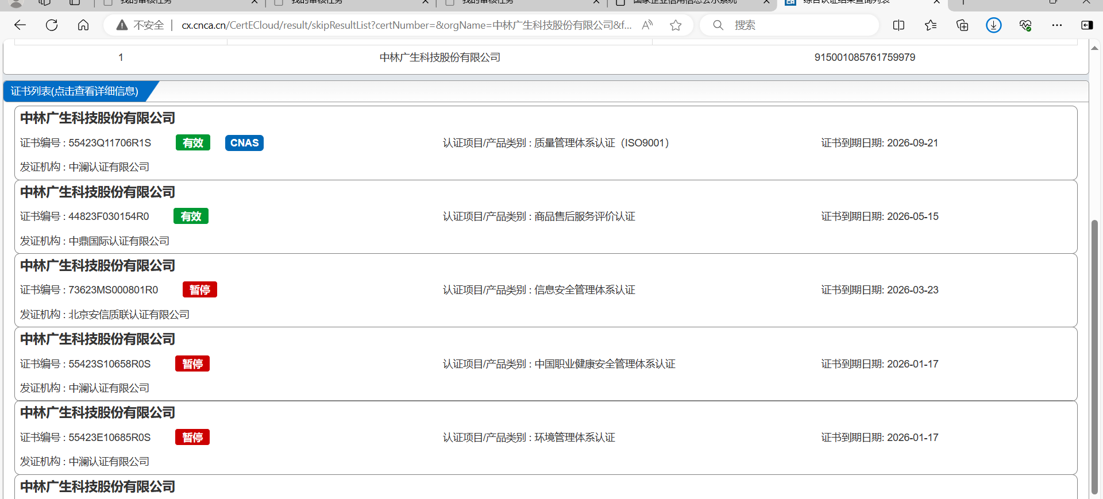Click the 暂停 badge for 73623MS000801R0
1103x499 pixels.
click(x=200, y=290)
